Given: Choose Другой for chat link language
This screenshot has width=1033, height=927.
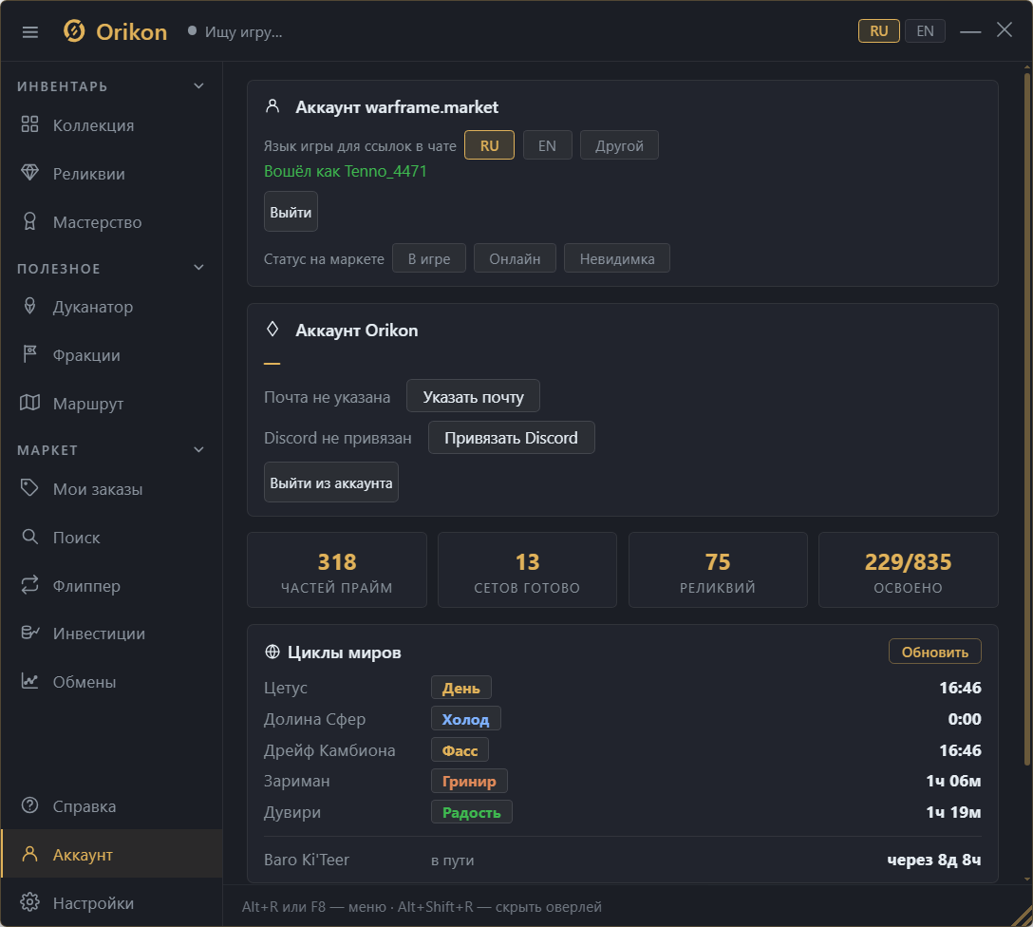Looking at the screenshot, I should (619, 145).
